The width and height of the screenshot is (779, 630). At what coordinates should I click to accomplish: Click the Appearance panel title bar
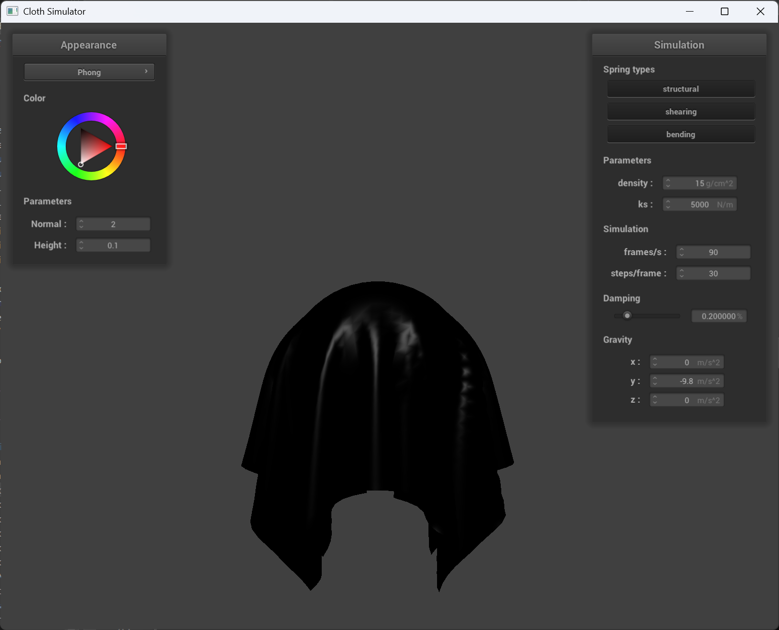pyautogui.click(x=89, y=45)
